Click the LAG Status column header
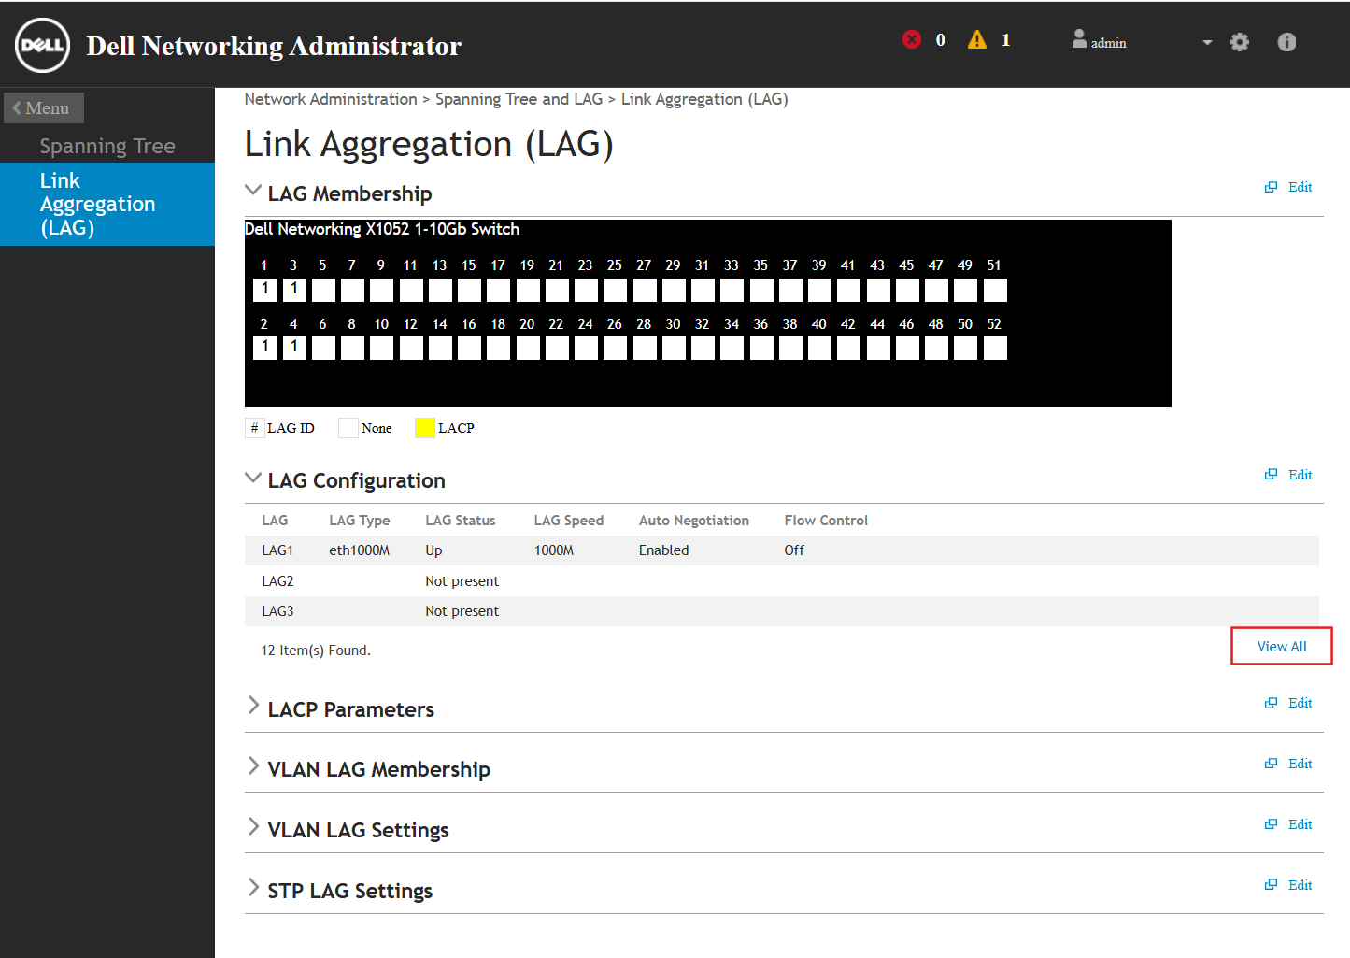 (x=461, y=521)
